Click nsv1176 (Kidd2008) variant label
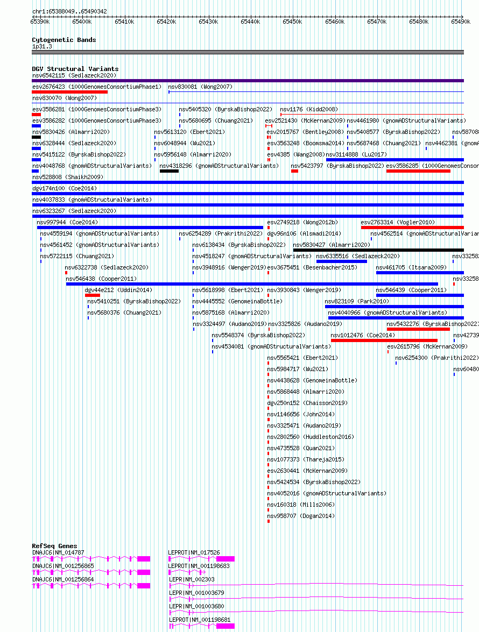 tap(309, 109)
